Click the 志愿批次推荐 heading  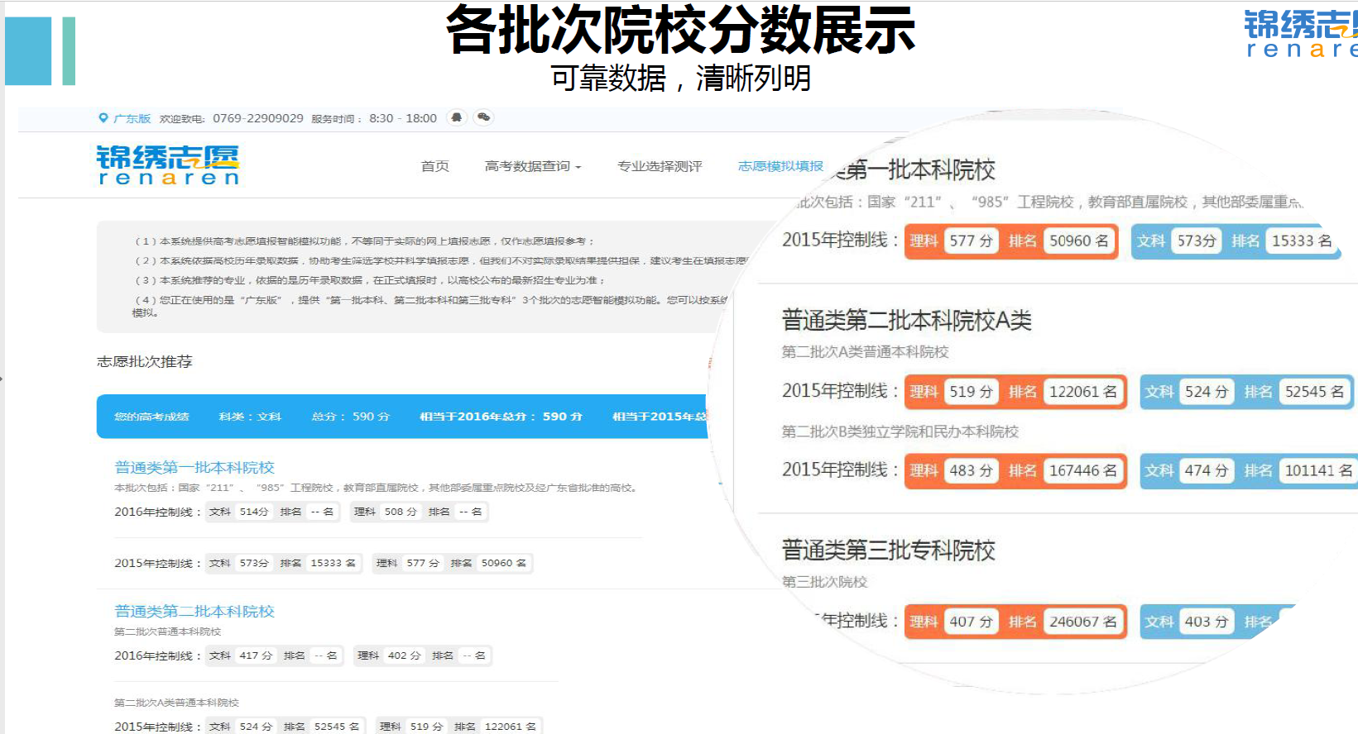point(145,362)
